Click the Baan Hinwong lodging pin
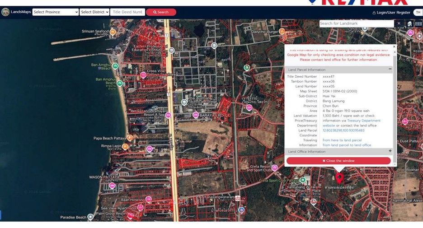This screenshot has height=228, width=423. pos(148,199)
